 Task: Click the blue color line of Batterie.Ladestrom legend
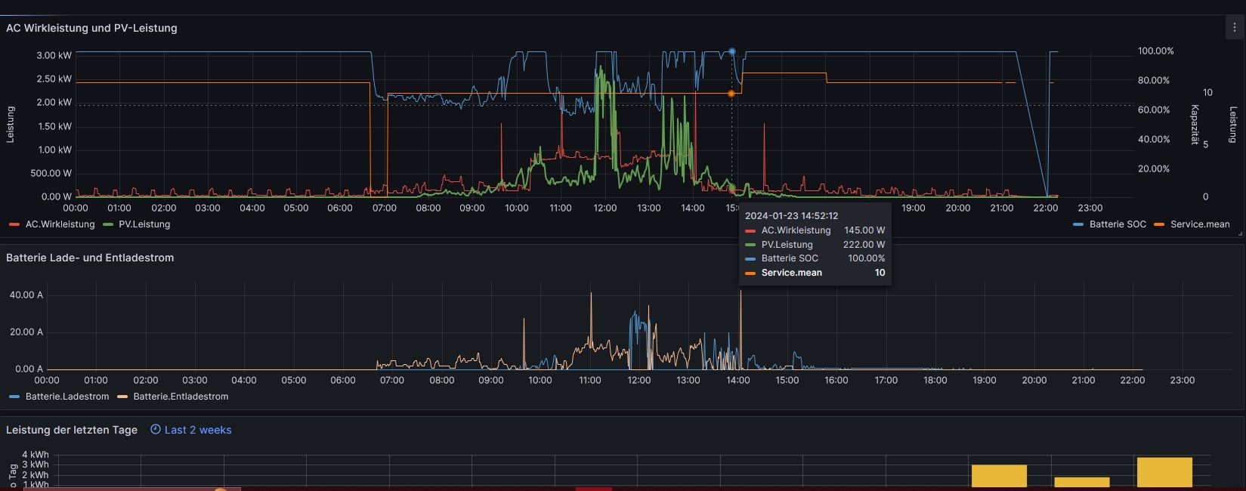click(14, 397)
